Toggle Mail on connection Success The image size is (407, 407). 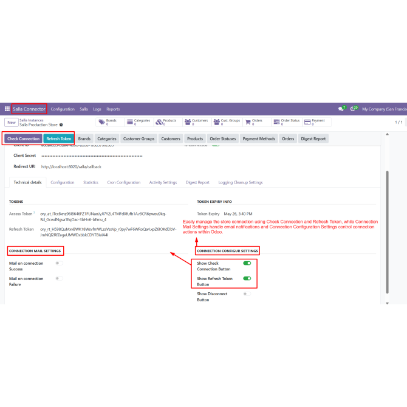(59, 263)
